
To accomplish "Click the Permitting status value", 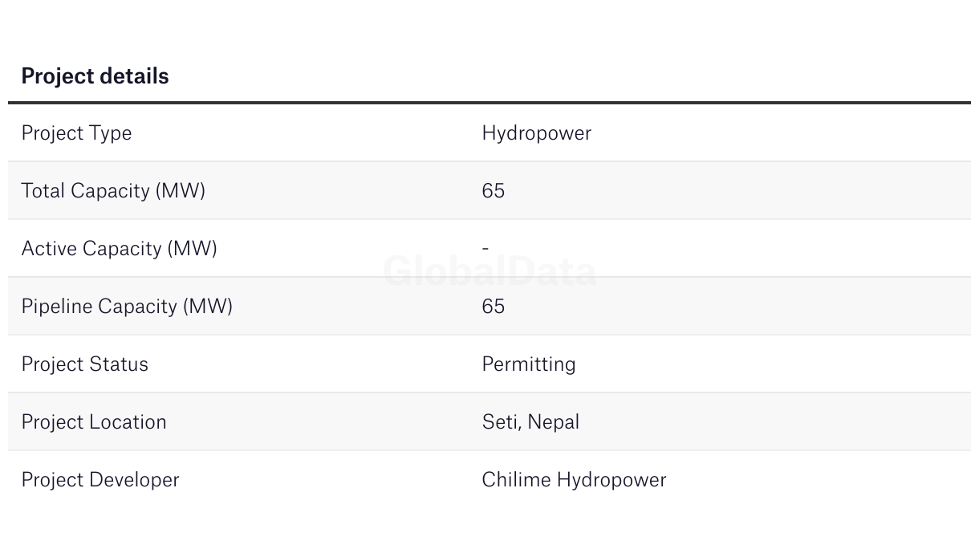I will pyautogui.click(x=529, y=364).
